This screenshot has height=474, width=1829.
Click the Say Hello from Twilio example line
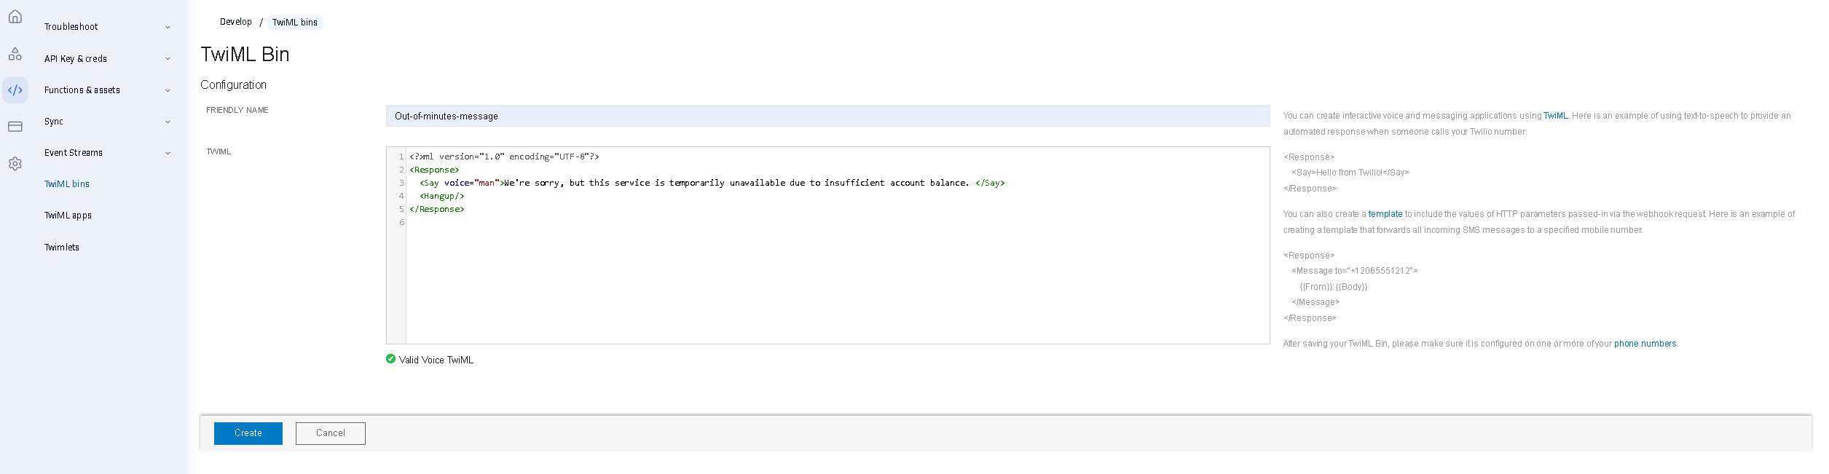click(x=1350, y=173)
